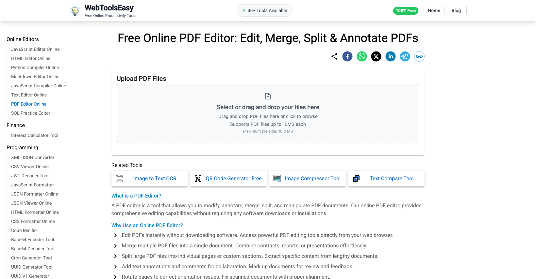Viewport: 536px width, 279px height.
Task: Click the WebToolsEasy lightbulb logo
Action: pyautogui.click(x=75, y=11)
